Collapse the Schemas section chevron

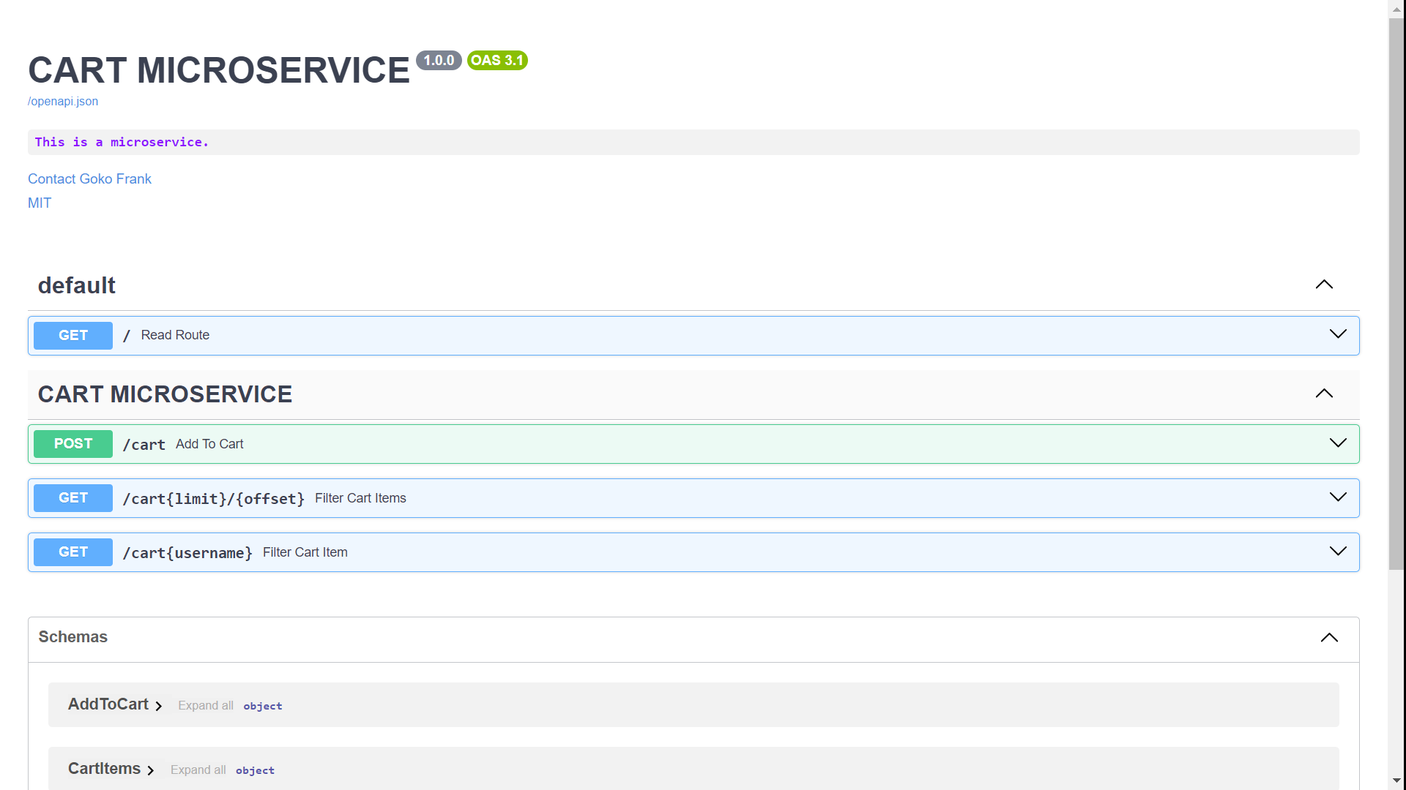[x=1328, y=637]
